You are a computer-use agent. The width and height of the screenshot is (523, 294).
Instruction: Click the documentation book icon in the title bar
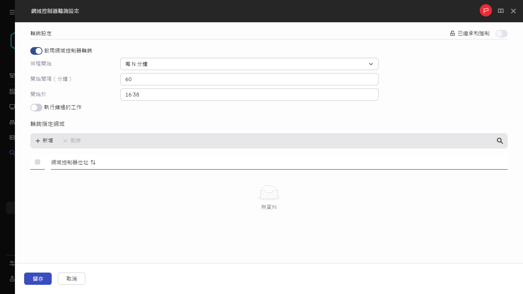(501, 11)
